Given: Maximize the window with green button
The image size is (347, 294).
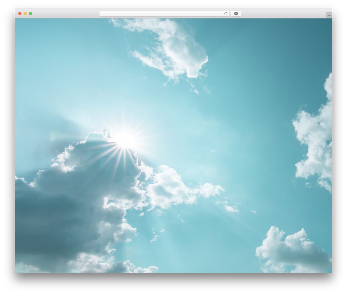Looking at the screenshot, I should pos(30,14).
